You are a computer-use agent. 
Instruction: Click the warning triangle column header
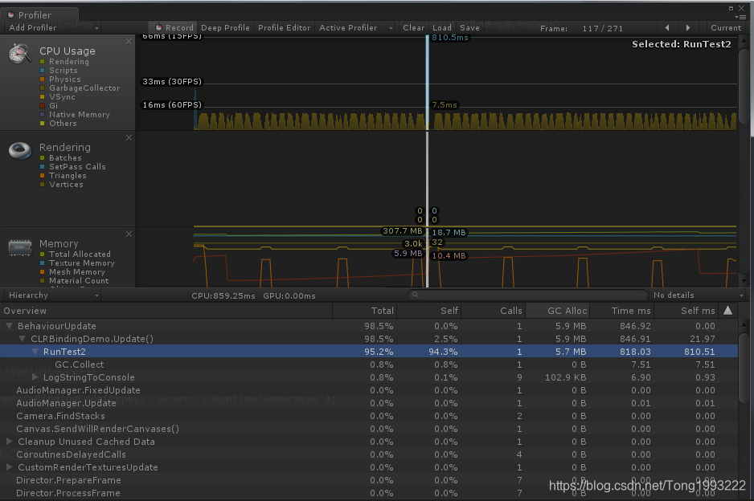click(728, 310)
